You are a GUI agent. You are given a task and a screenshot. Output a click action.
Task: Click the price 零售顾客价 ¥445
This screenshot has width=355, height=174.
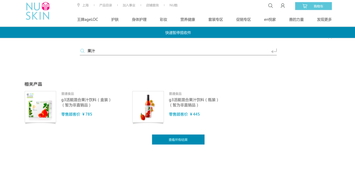click(x=184, y=114)
